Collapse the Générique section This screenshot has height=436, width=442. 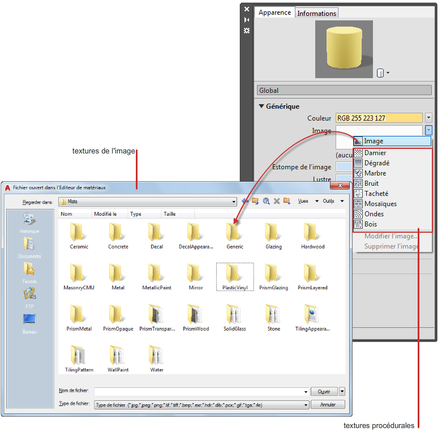(x=261, y=106)
